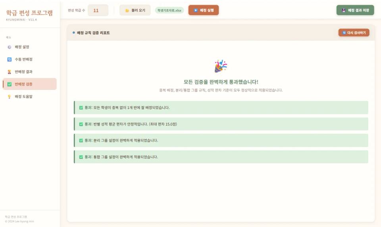Click the 다시 검사하기 recheck button

354,32
